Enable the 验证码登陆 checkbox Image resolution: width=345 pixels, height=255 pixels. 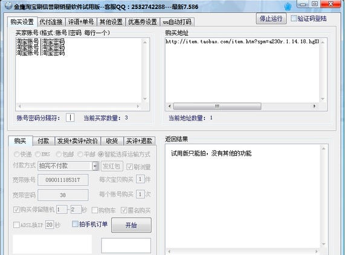(294, 19)
